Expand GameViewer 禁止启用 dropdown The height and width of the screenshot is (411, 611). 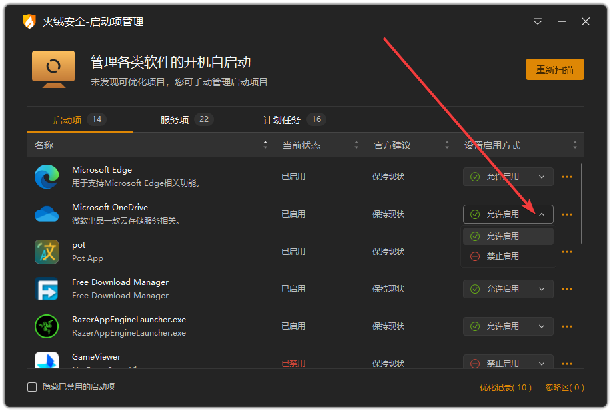pos(508,362)
